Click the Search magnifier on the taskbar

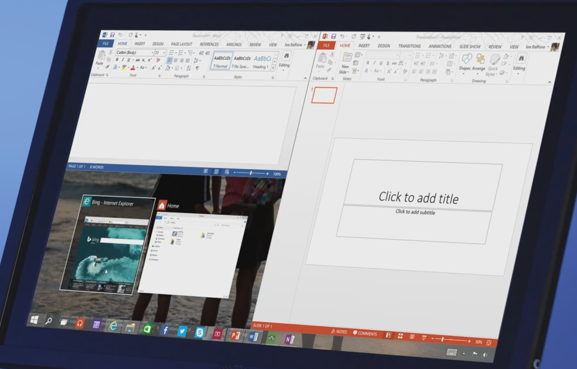(x=48, y=321)
